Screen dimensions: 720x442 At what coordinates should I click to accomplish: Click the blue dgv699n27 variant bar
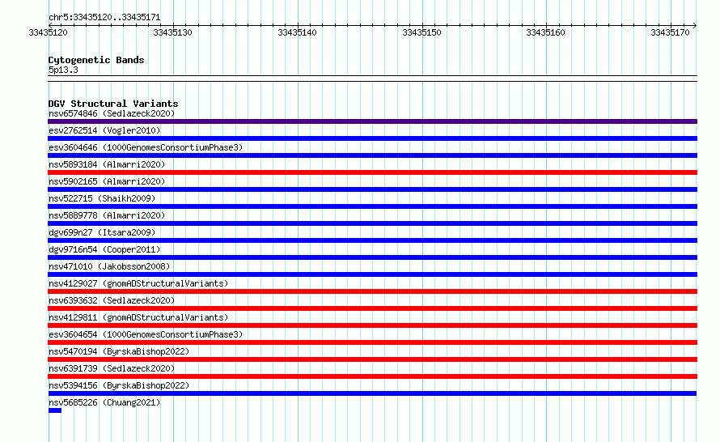click(372, 240)
